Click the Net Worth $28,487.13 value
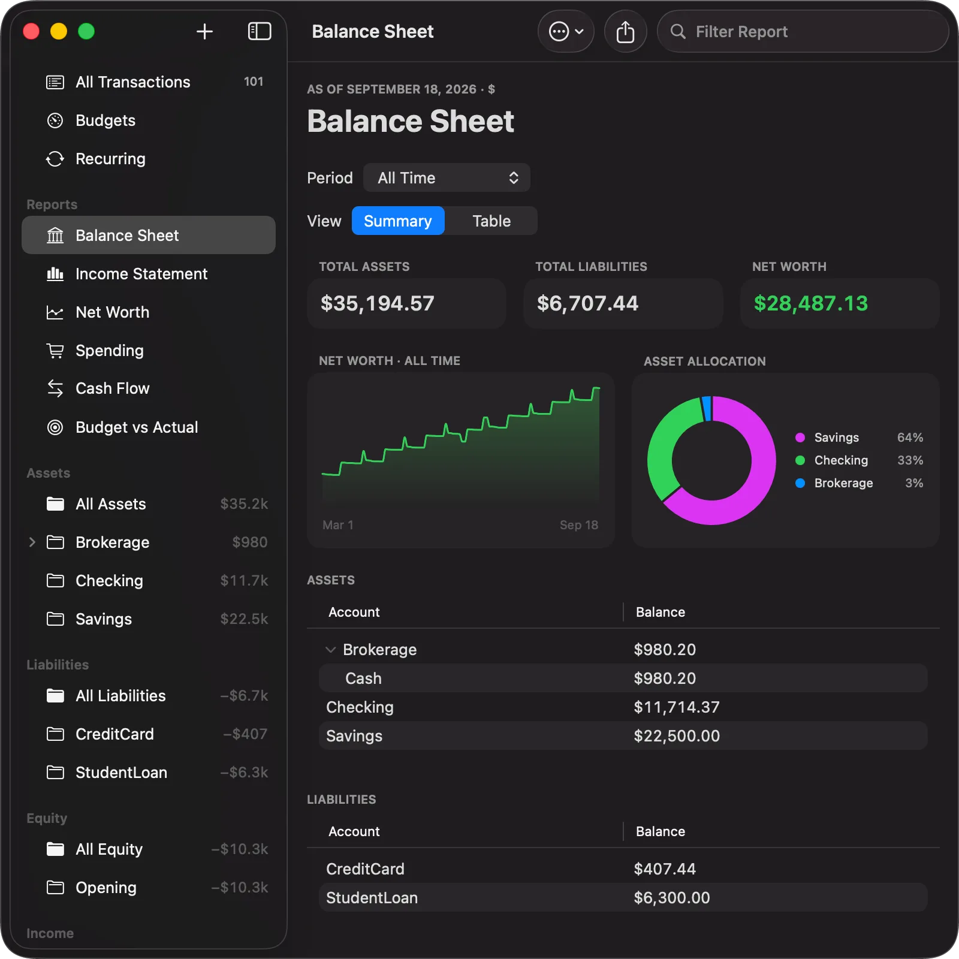 (x=811, y=303)
